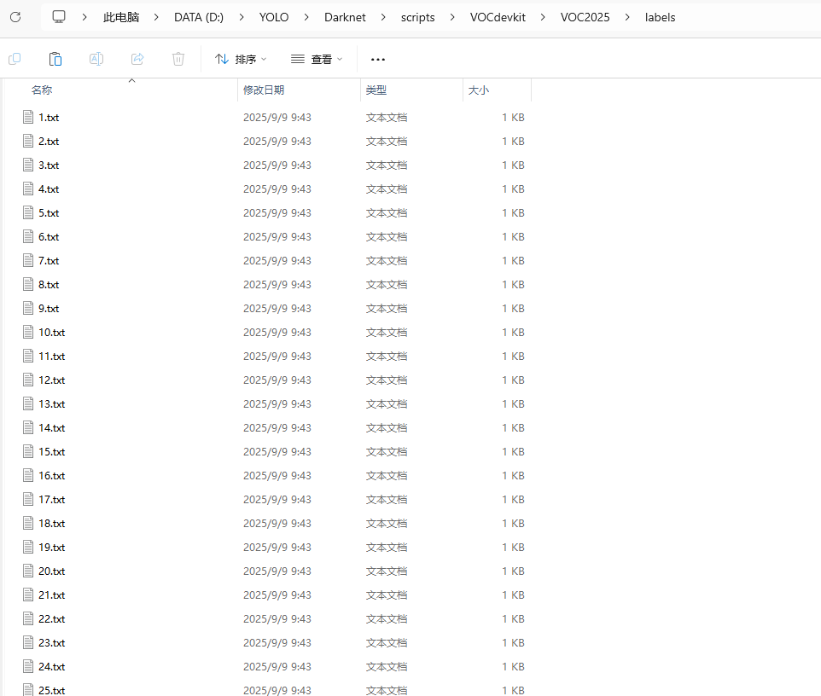The width and height of the screenshot is (821, 696).
Task: Click the This PC monitor icon in address bar
Action: (59, 17)
